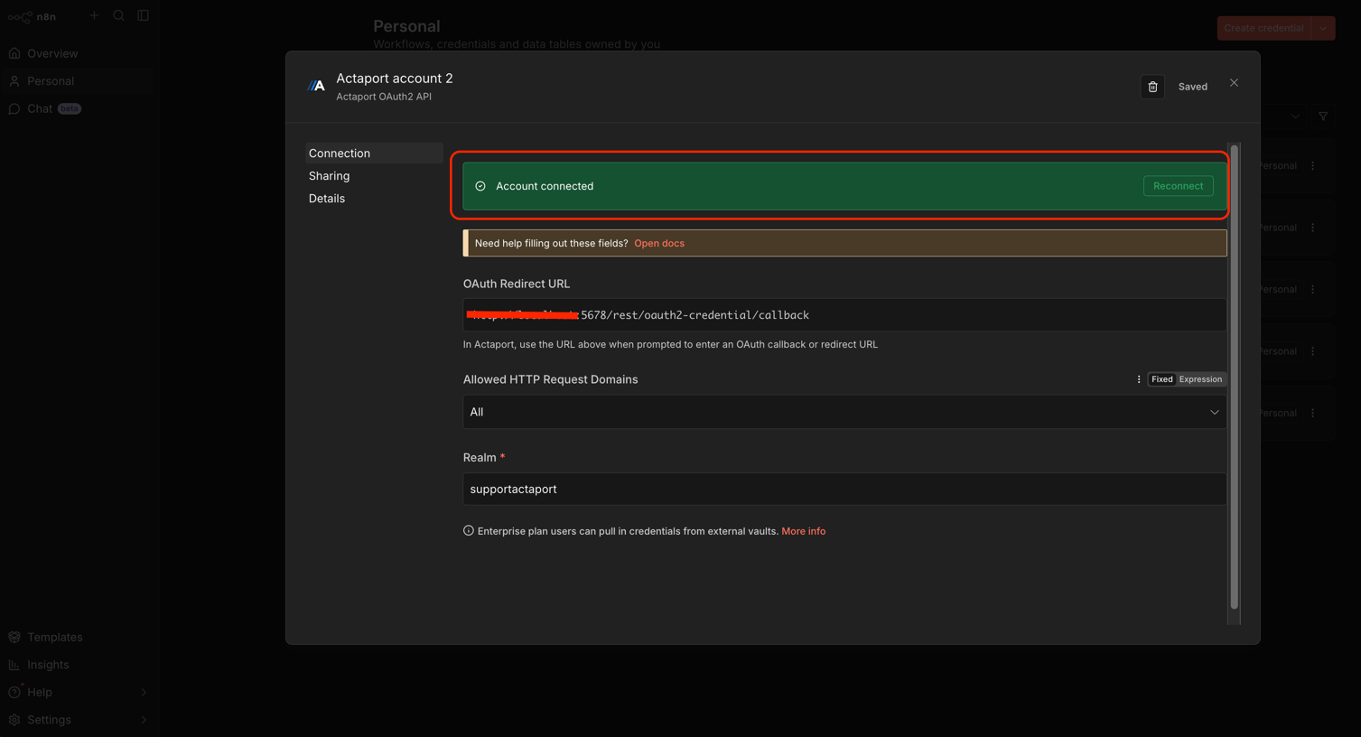Collapse sidebar with panel toggle icon

(x=143, y=15)
